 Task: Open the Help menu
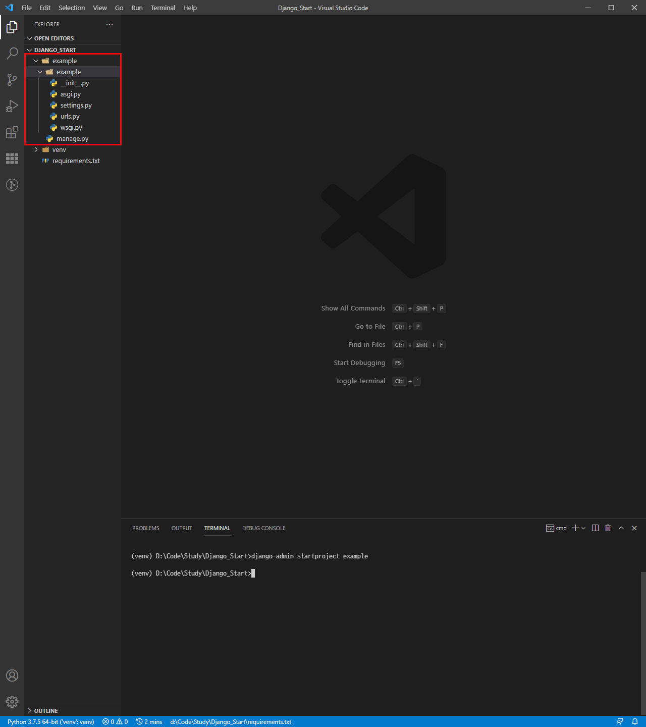[x=190, y=8]
